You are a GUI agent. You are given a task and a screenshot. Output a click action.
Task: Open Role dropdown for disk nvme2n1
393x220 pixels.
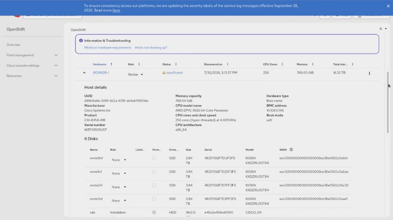pos(119,187)
